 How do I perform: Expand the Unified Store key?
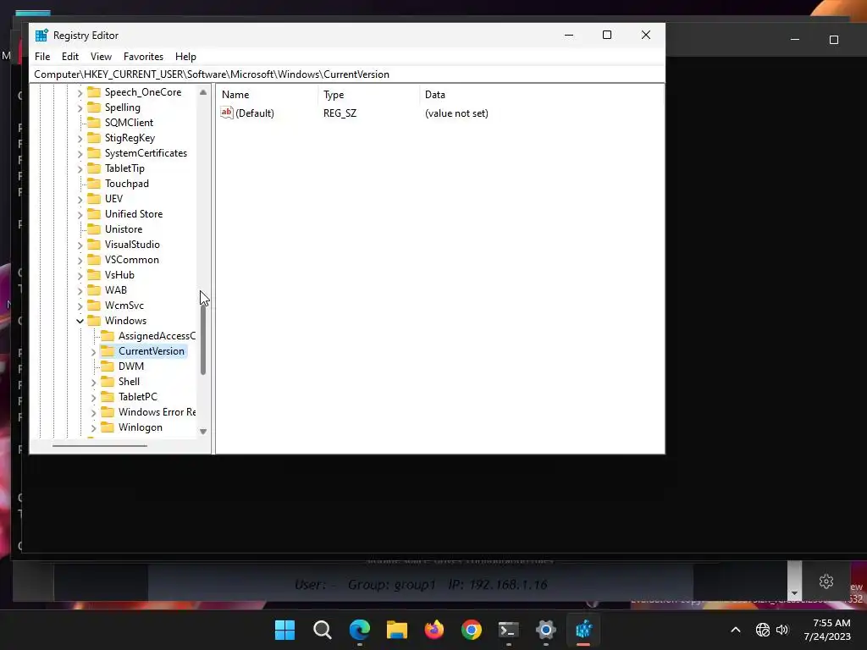pyautogui.click(x=80, y=214)
